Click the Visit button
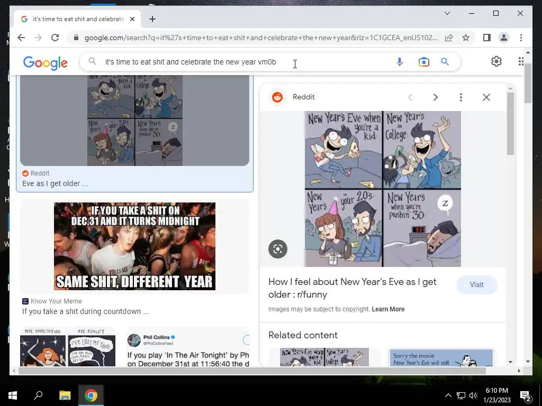 coord(477,285)
